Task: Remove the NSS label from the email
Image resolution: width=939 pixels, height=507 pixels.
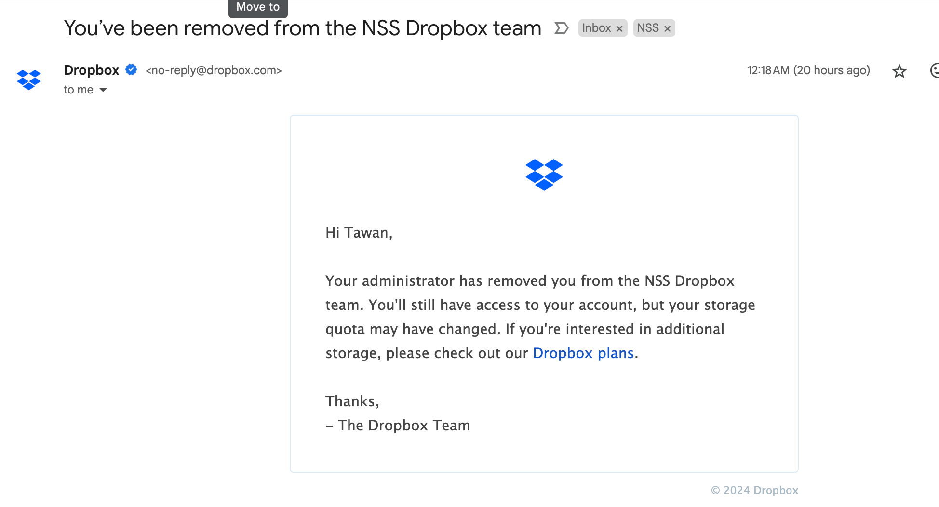Action: 667,29
